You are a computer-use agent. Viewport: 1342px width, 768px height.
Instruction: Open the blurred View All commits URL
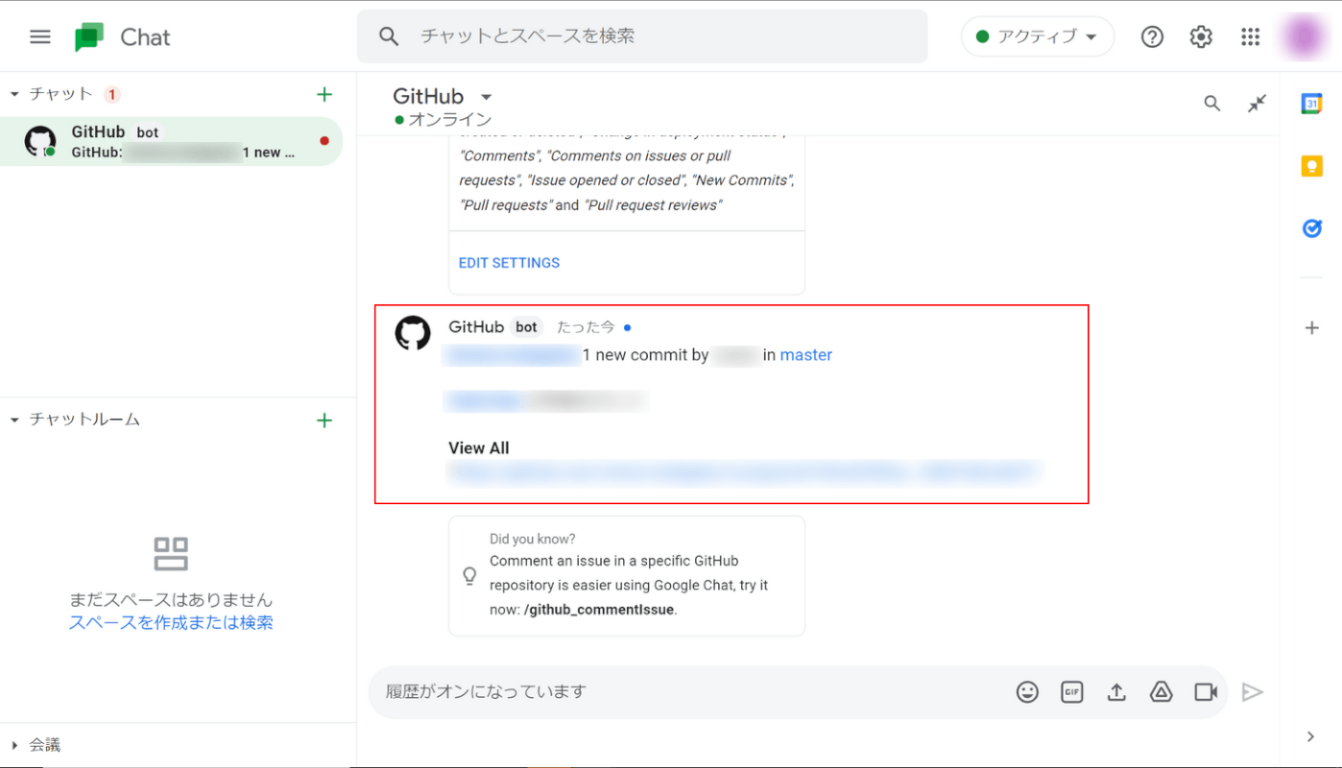click(744, 471)
